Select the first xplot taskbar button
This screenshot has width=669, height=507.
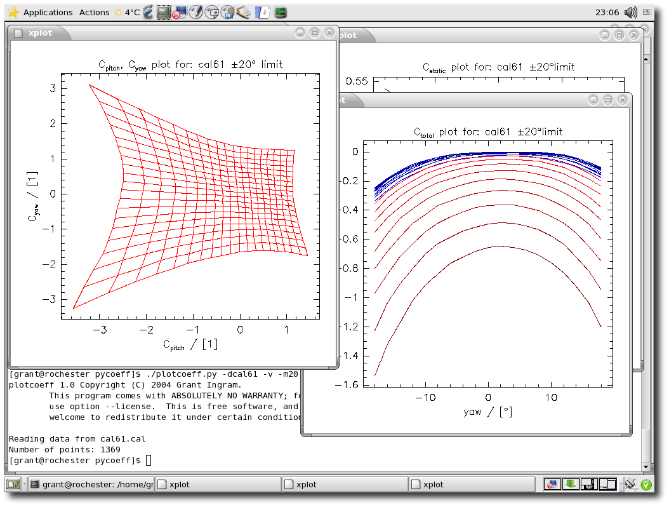point(218,484)
